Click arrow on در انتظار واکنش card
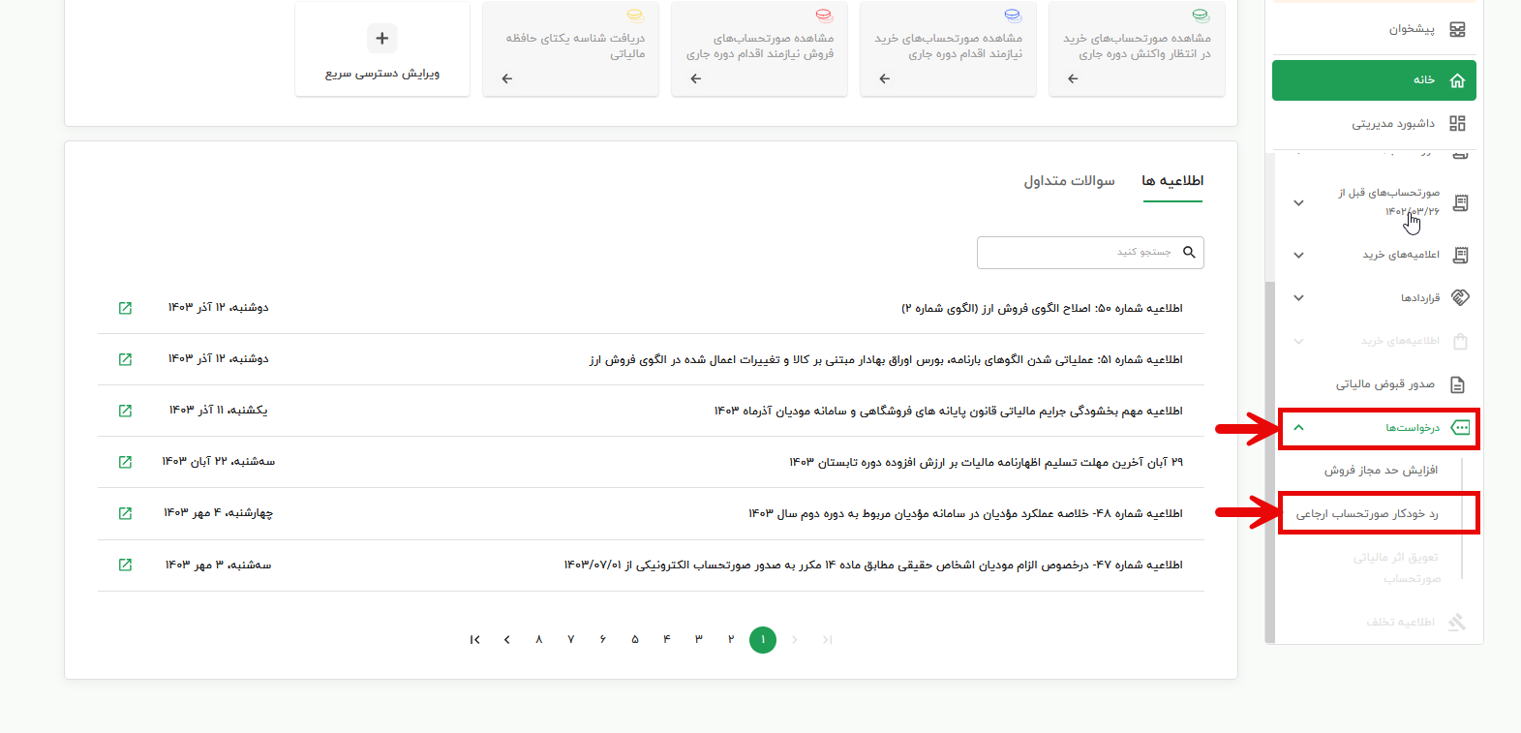Image resolution: width=1521 pixels, height=733 pixels. [1073, 78]
